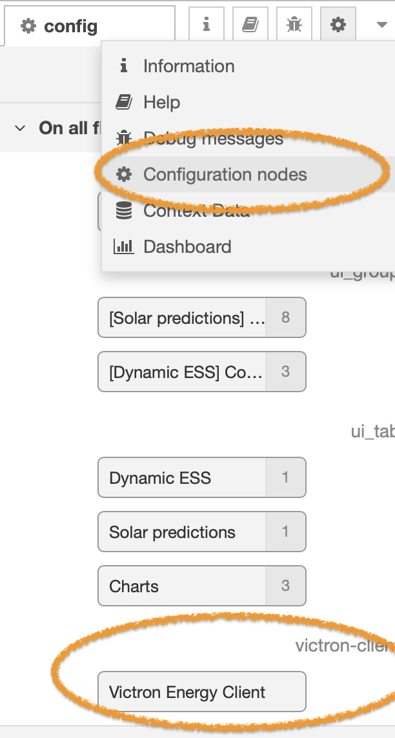Switch to the config tab
This screenshot has height=738, width=395.
(x=71, y=26)
